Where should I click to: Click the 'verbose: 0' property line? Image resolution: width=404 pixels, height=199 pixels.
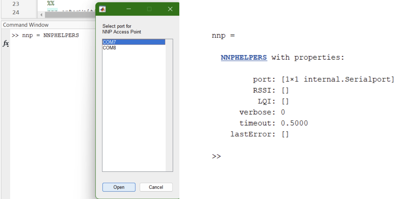coord(262,112)
